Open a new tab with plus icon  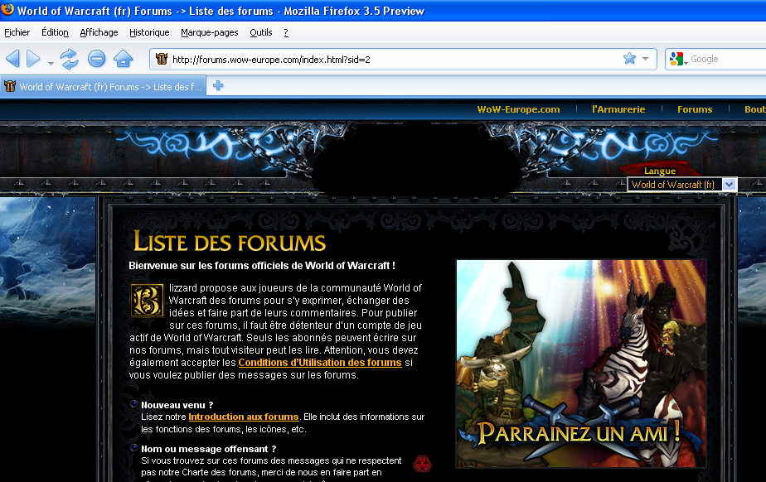point(218,86)
